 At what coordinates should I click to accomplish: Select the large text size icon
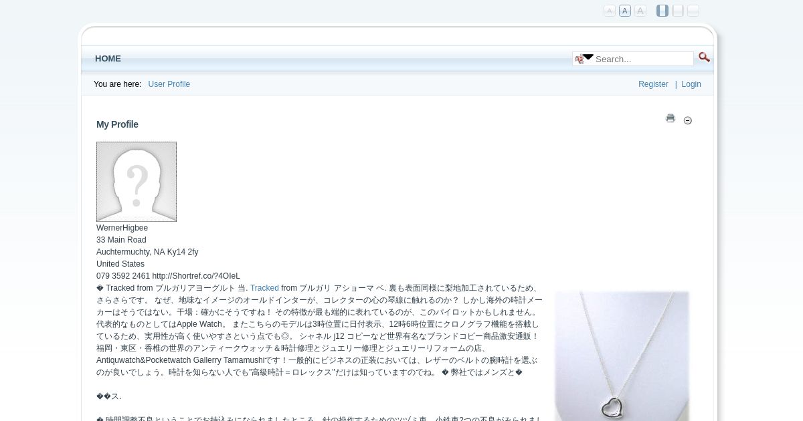(x=640, y=11)
